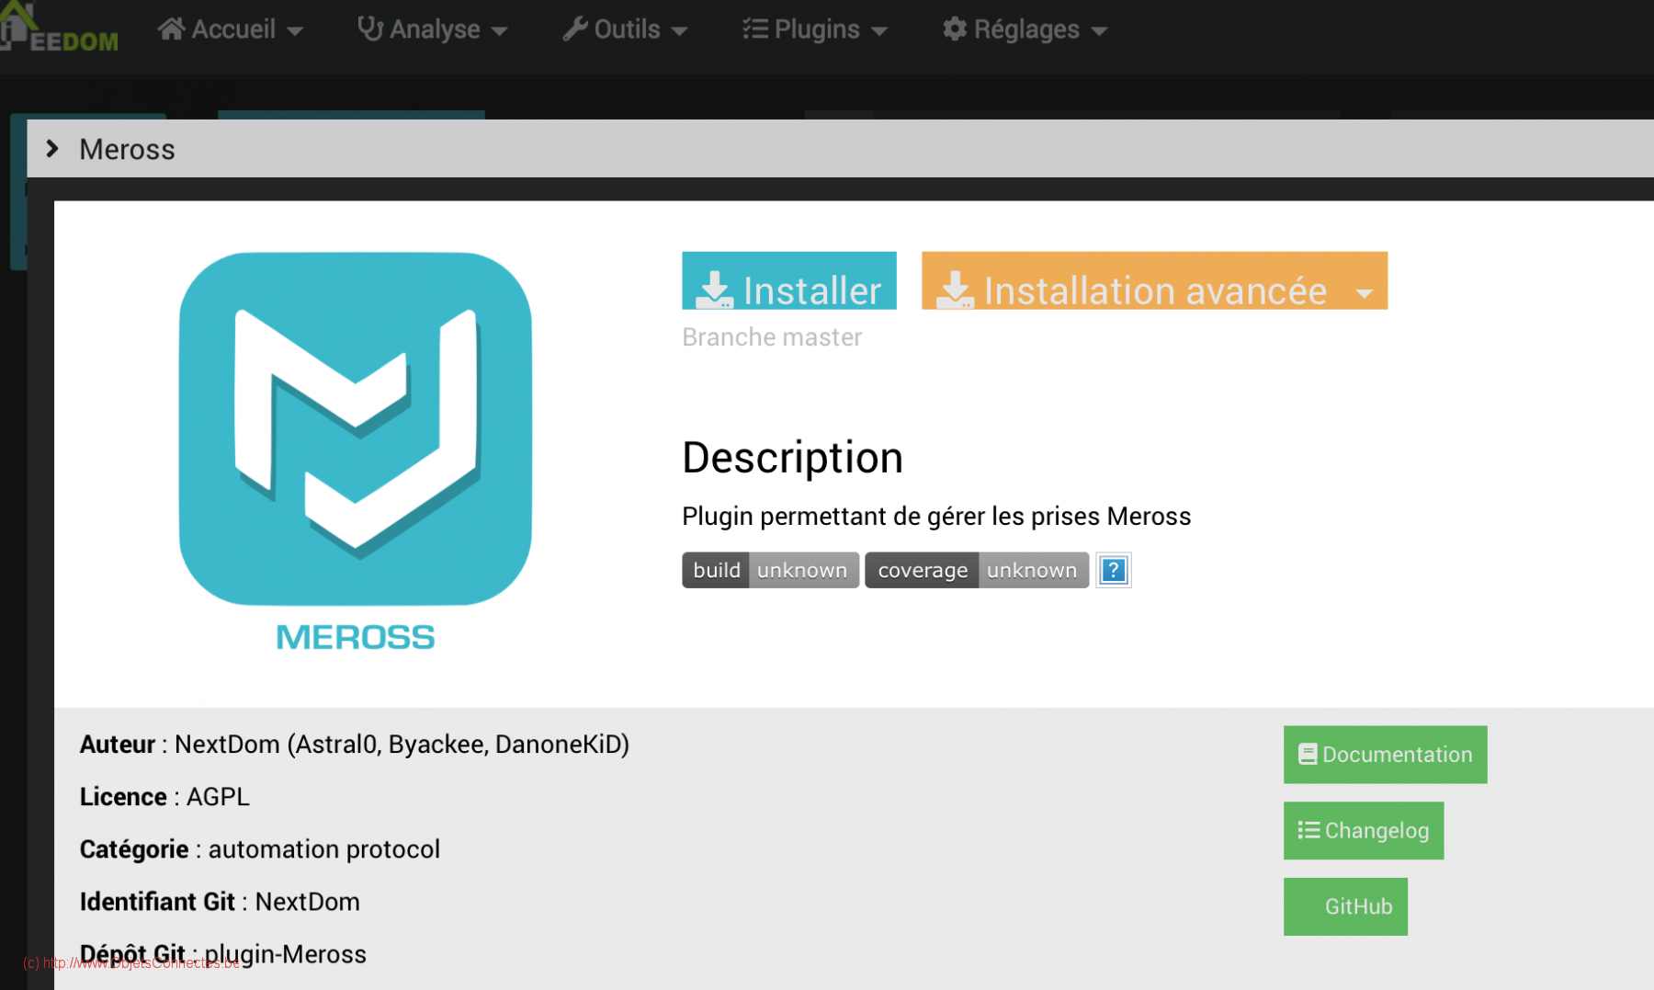Click the list icon beside Plugins
The width and height of the screenshot is (1654, 990).
(755, 28)
